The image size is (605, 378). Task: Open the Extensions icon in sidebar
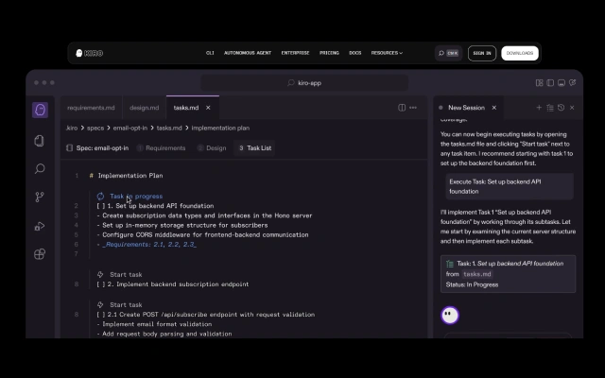click(x=40, y=254)
